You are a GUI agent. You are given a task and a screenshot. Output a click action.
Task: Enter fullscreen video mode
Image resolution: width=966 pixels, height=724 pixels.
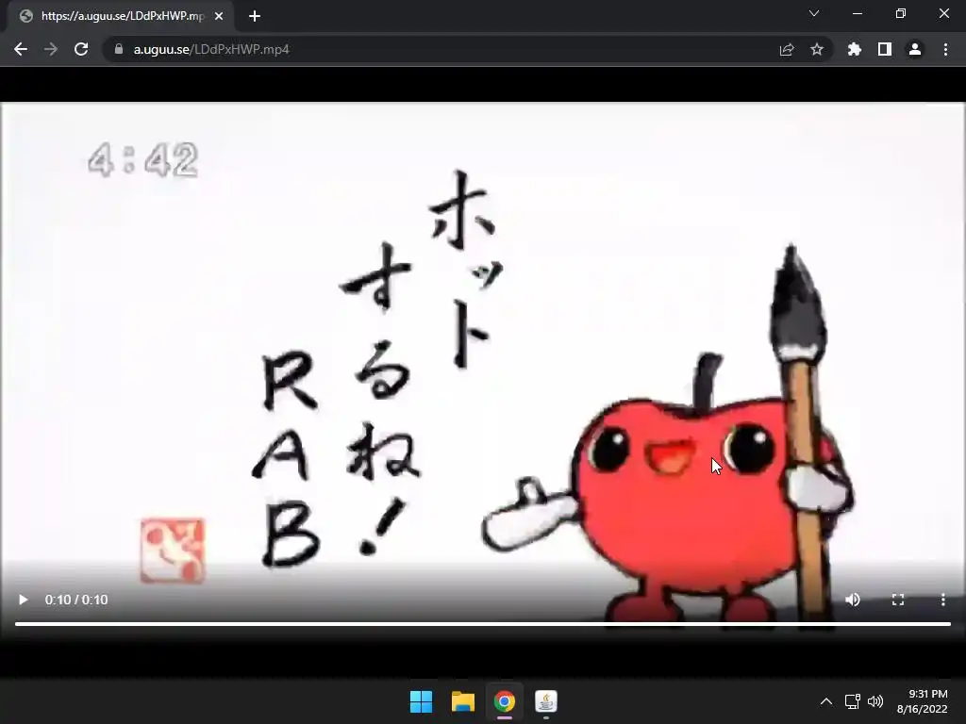coord(898,600)
